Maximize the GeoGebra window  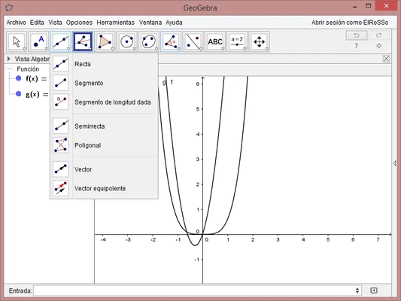coord(368,5)
